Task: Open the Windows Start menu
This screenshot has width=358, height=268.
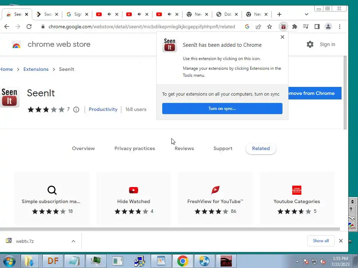Action: pyautogui.click(x=9, y=261)
